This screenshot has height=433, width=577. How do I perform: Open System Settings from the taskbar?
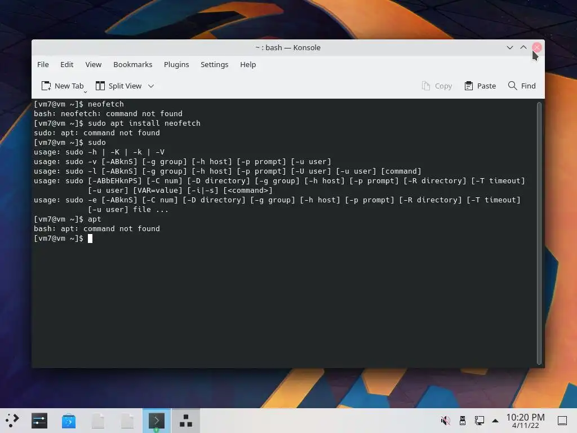tap(39, 421)
